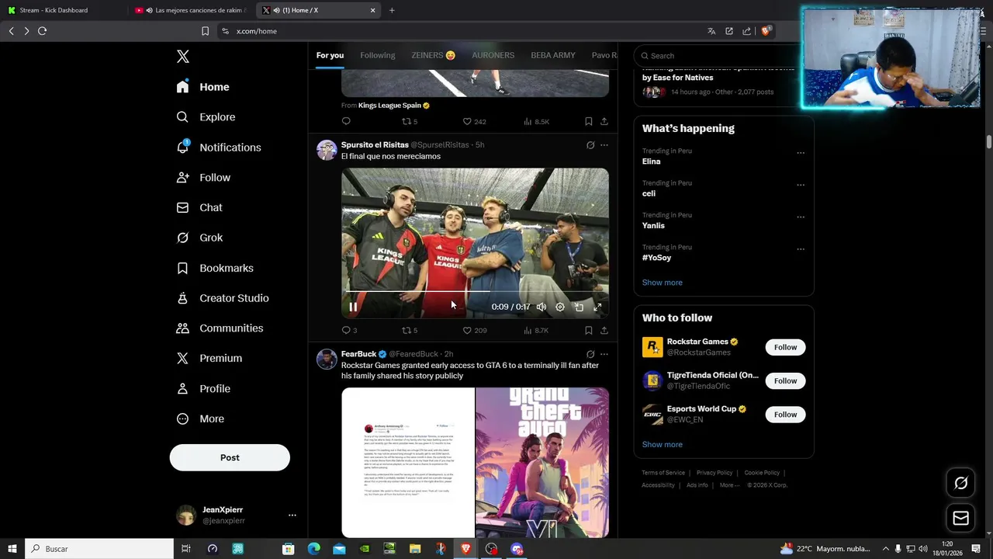993x559 pixels.
Task: Pause the Spursito video
Action: pyautogui.click(x=353, y=307)
